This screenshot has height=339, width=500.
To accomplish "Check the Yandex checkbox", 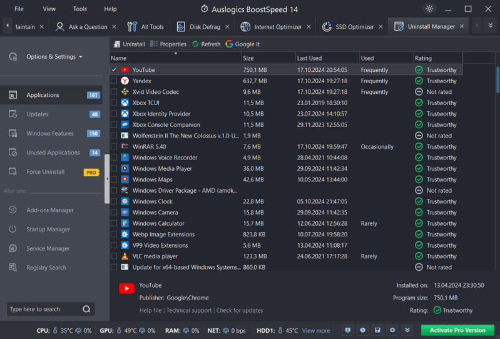I will pyautogui.click(x=114, y=81).
